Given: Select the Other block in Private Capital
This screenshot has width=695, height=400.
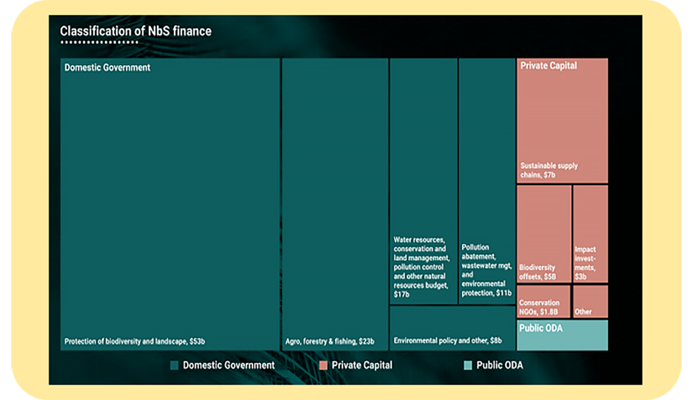Looking at the screenshot, I should pyautogui.click(x=590, y=302).
